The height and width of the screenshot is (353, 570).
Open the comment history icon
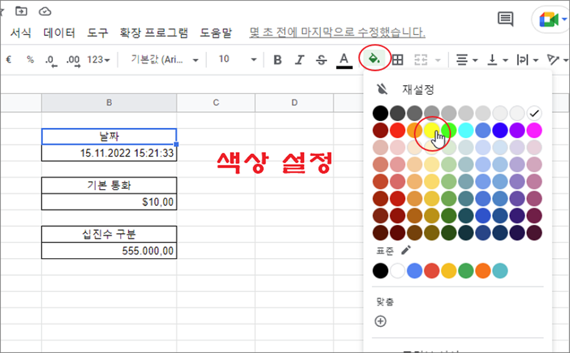[505, 18]
